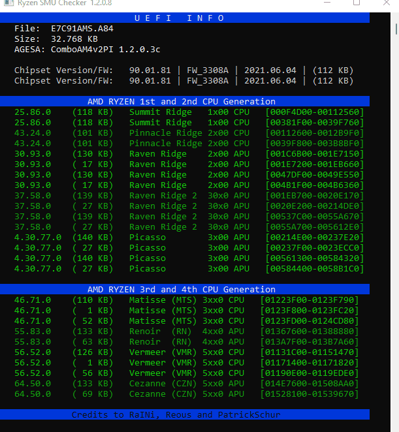Click Matisse address [0123F800-0123FC20]
This screenshot has width=399, height=432.
pyautogui.click(x=310, y=311)
